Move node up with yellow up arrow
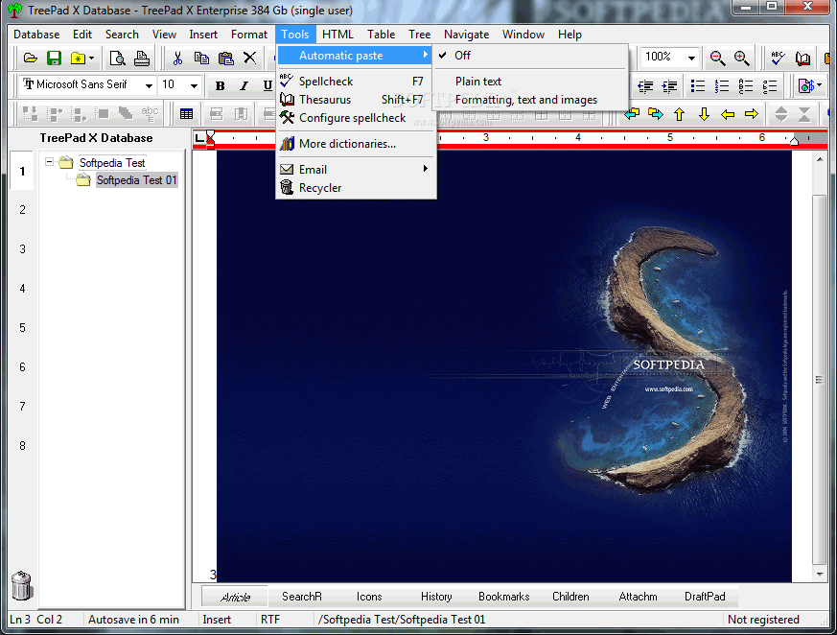 coord(679,114)
